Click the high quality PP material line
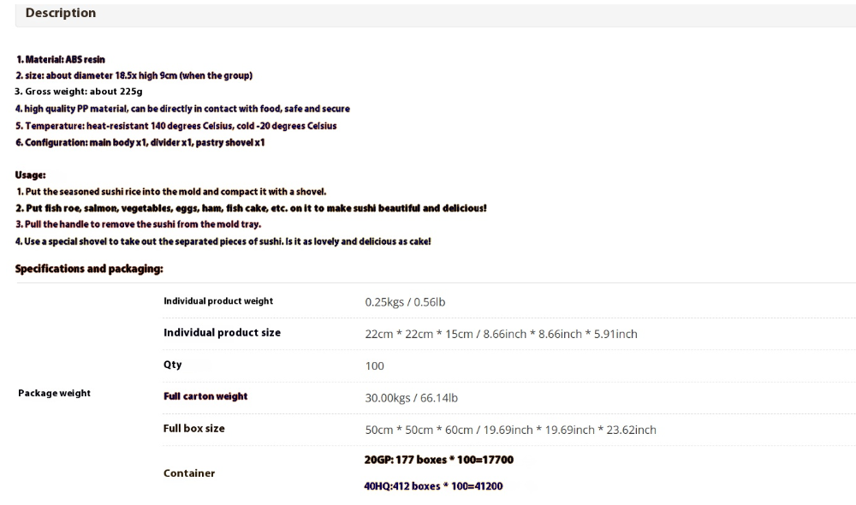856x505 pixels. [x=182, y=110]
